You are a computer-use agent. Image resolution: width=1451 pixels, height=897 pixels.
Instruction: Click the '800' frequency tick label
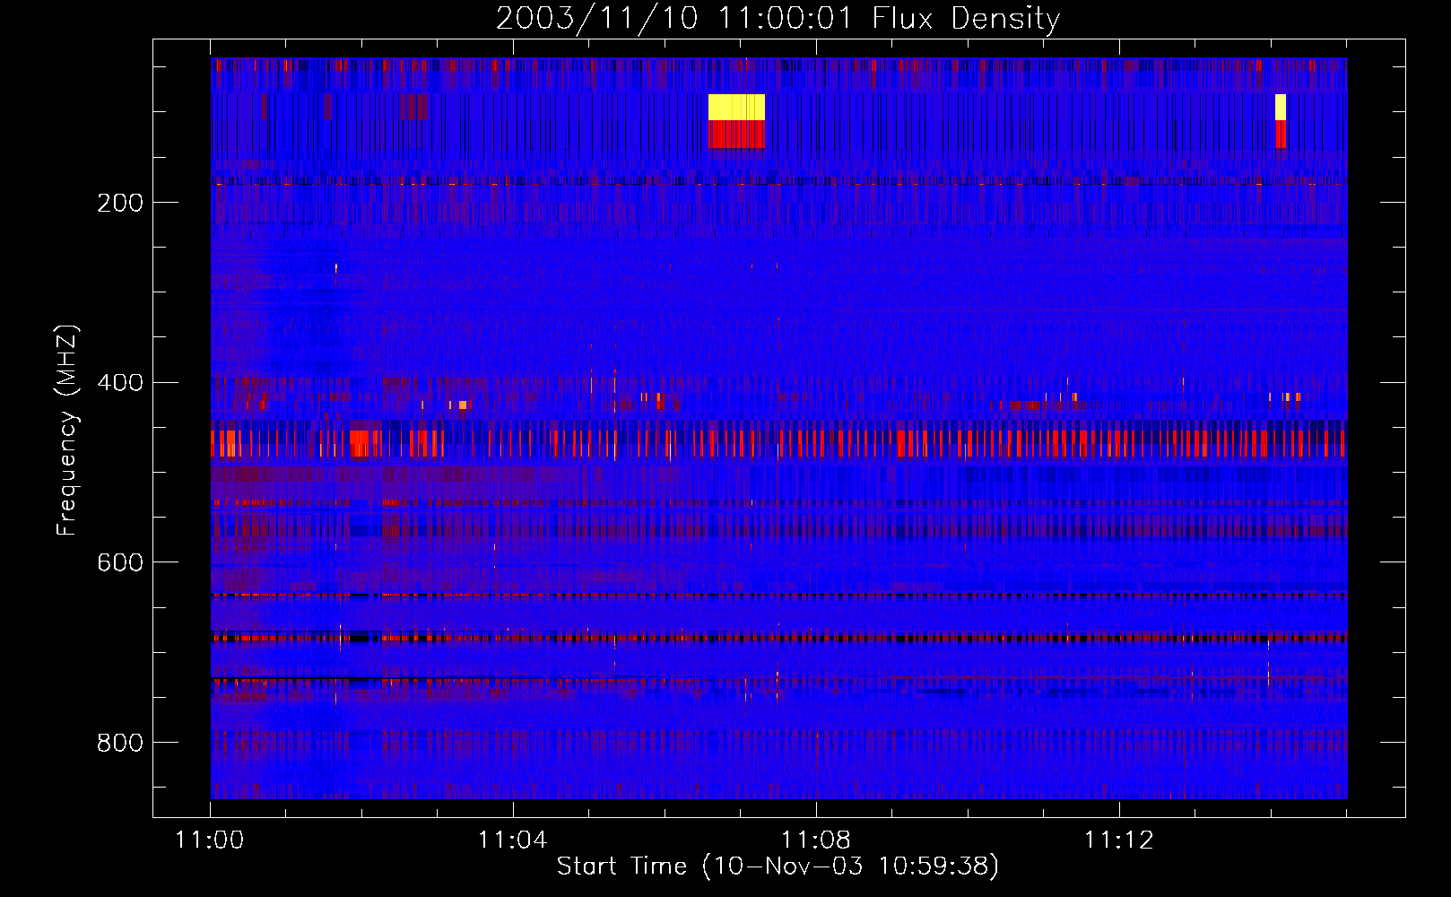point(120,743)
